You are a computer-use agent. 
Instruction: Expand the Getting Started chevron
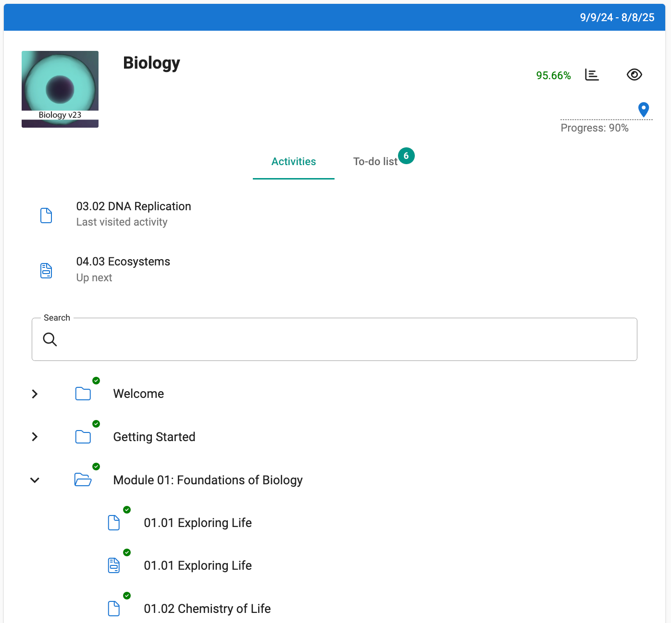click(35, 437)
